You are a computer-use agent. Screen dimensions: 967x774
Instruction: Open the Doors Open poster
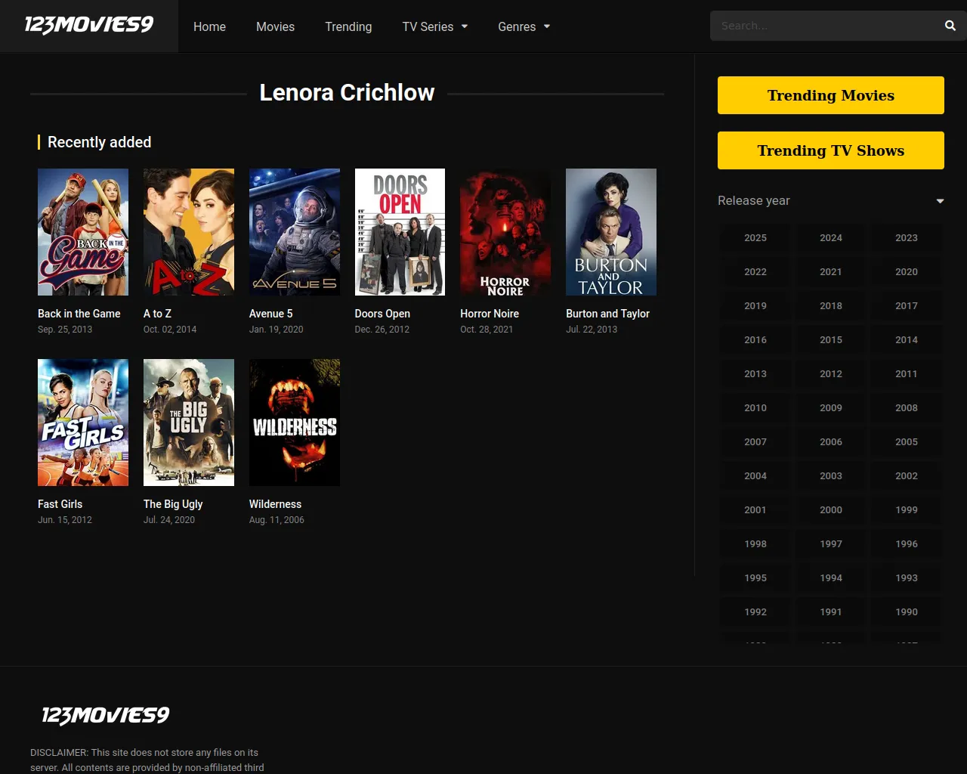400,232
